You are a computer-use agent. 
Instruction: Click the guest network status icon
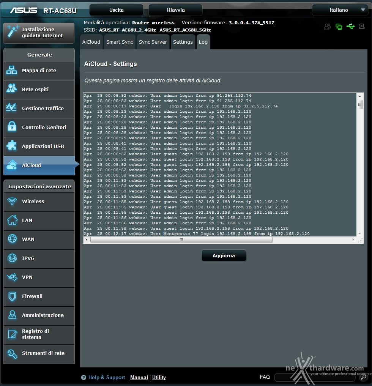pos(328,27)
